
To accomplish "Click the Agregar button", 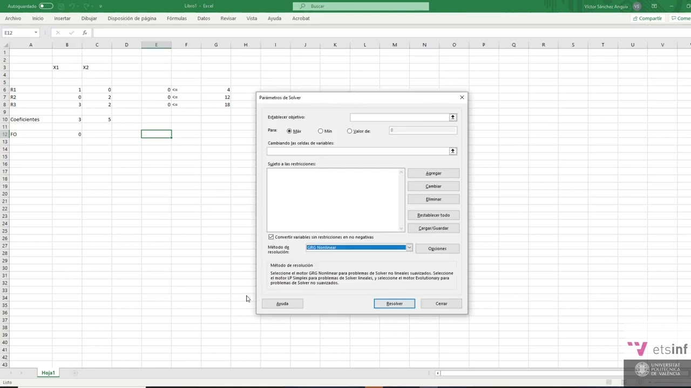I will (433, 173).
